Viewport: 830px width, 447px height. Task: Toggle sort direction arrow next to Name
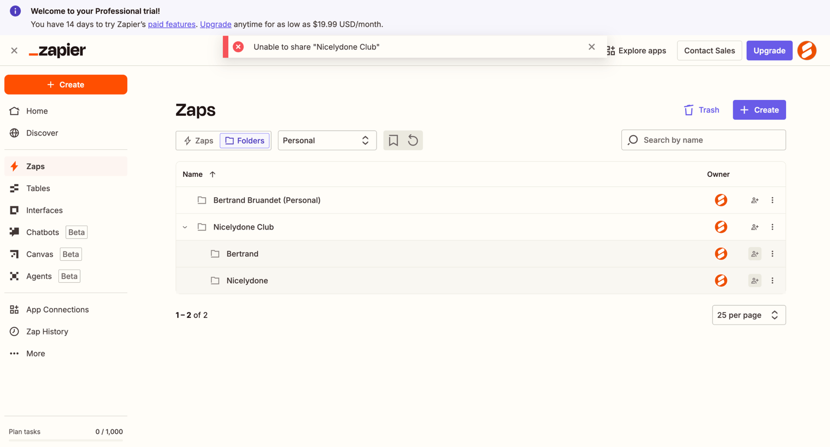(212, 174)
